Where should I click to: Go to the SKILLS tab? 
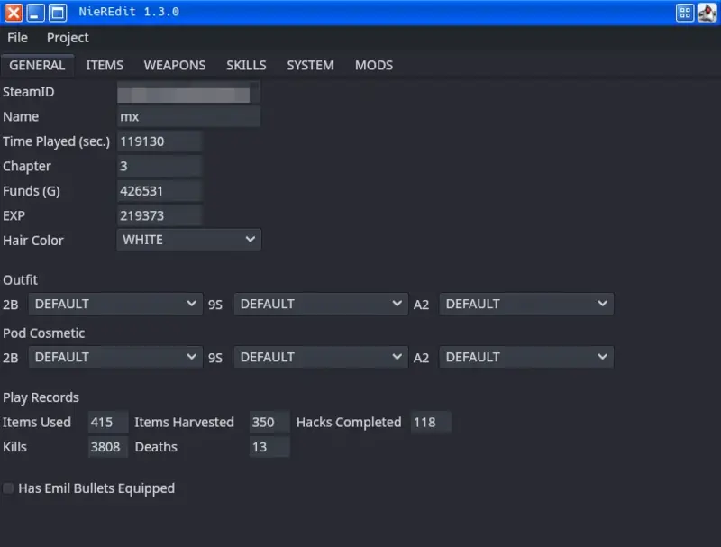click(246, 65)
